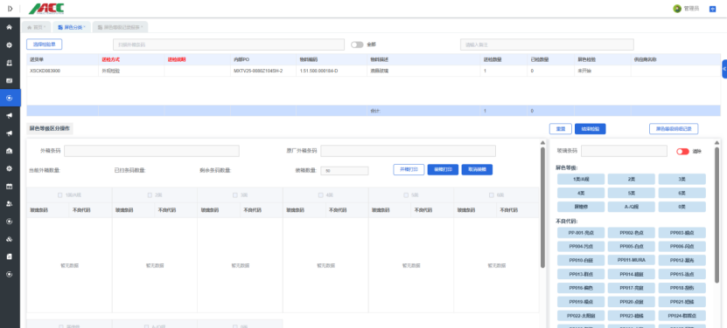Click the bottom-most circular icon in the sidebar
Image resolution: width=727 pixels, height=328 pixels.
click(x=10, y=274)
